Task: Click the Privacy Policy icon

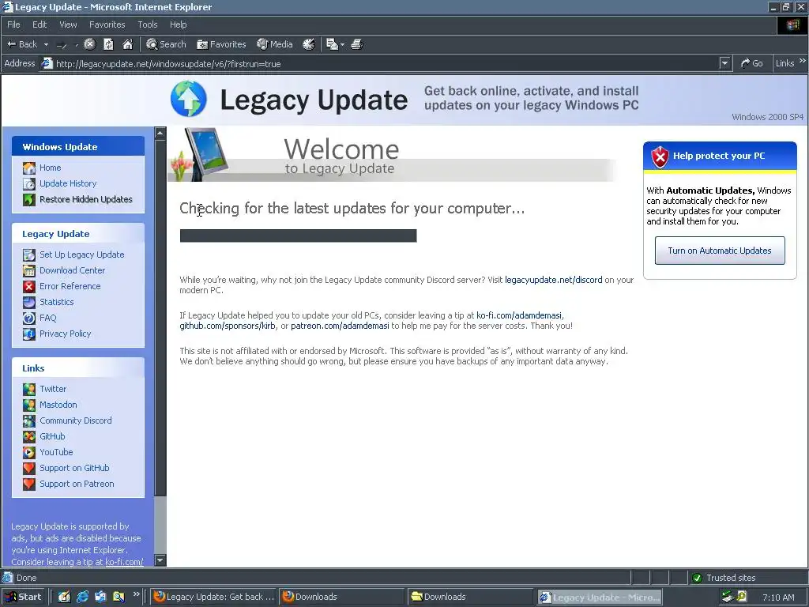Action: 29,334
